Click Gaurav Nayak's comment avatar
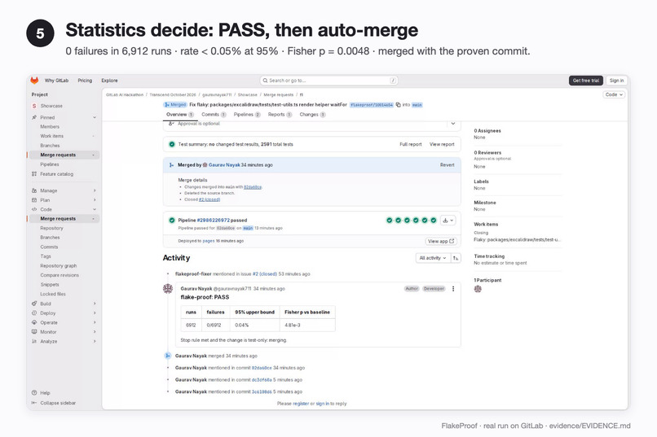 (x=168, y=289)
